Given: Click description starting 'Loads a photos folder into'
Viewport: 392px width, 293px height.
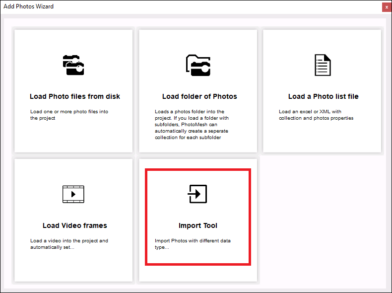Looking at the screenshot, I should pos(192,124).
